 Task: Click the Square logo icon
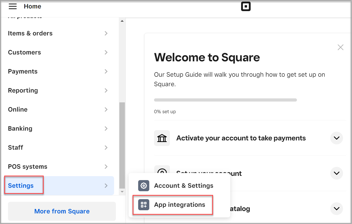click(246, 7)
